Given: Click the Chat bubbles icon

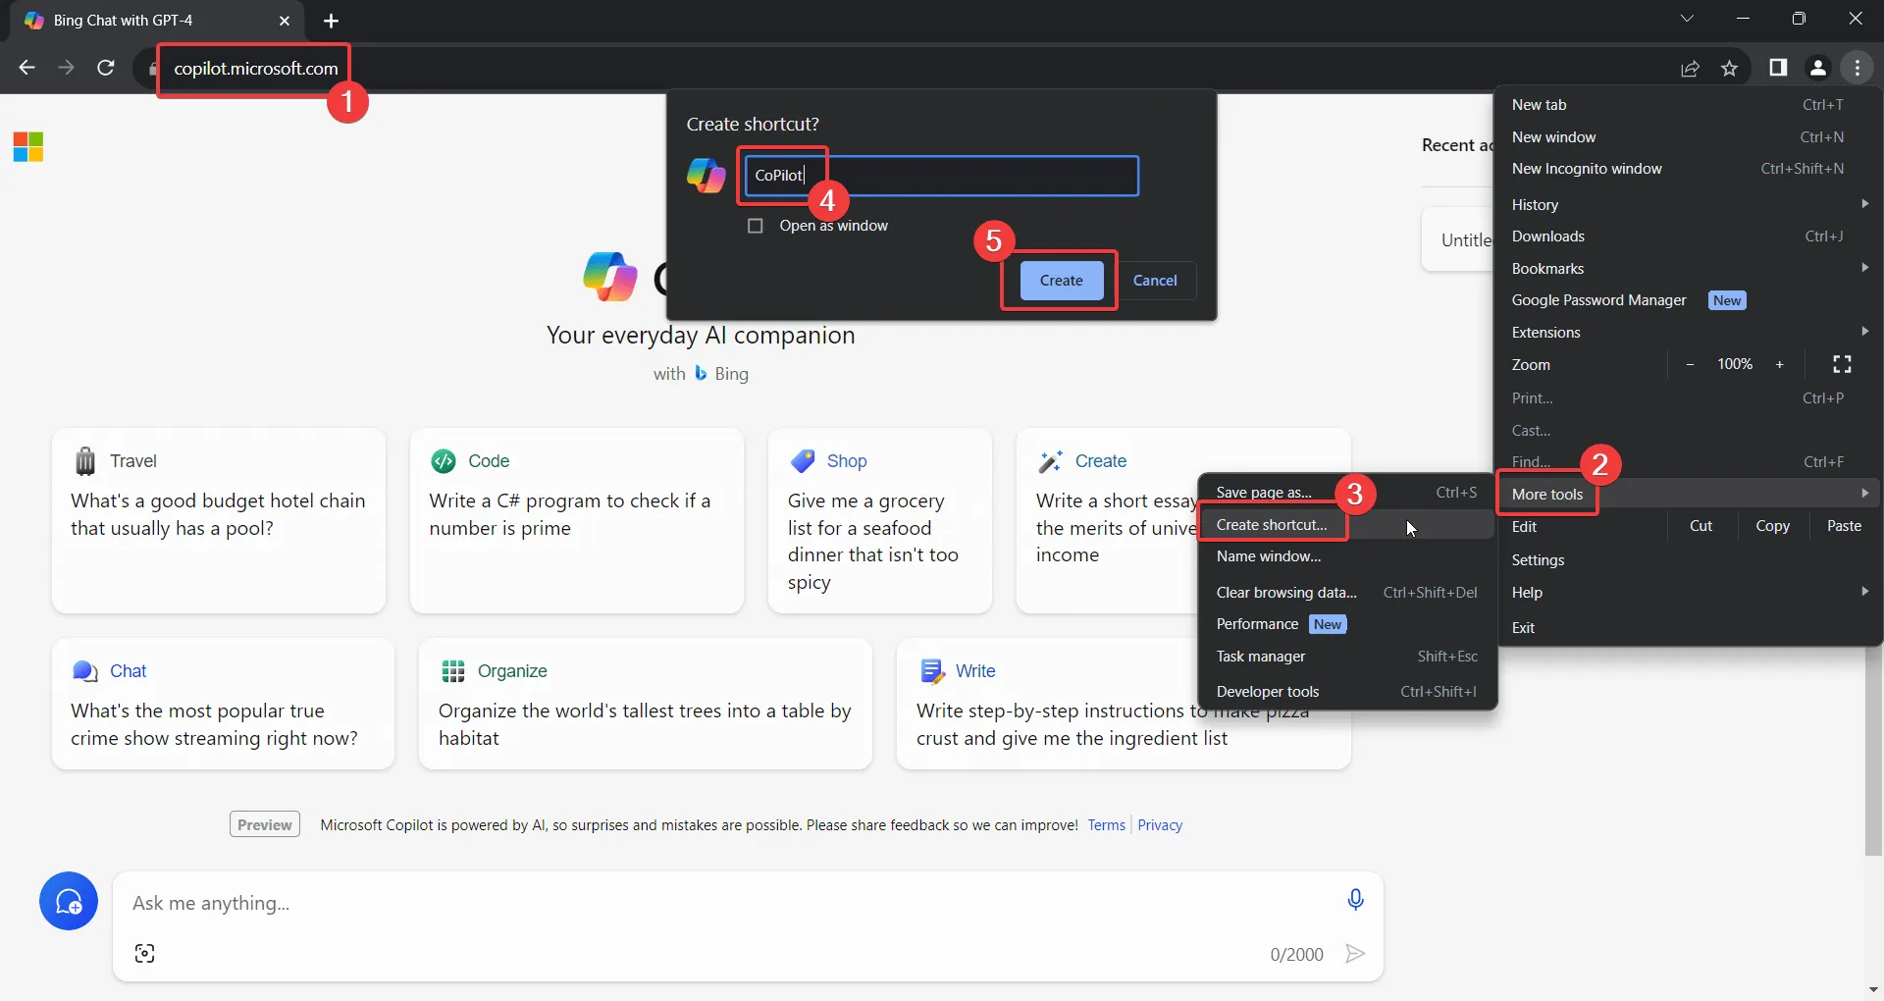Looking at the screenshot, I should pyautogui.click(x=85, y=671).
